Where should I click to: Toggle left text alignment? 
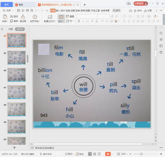(125, 21)
